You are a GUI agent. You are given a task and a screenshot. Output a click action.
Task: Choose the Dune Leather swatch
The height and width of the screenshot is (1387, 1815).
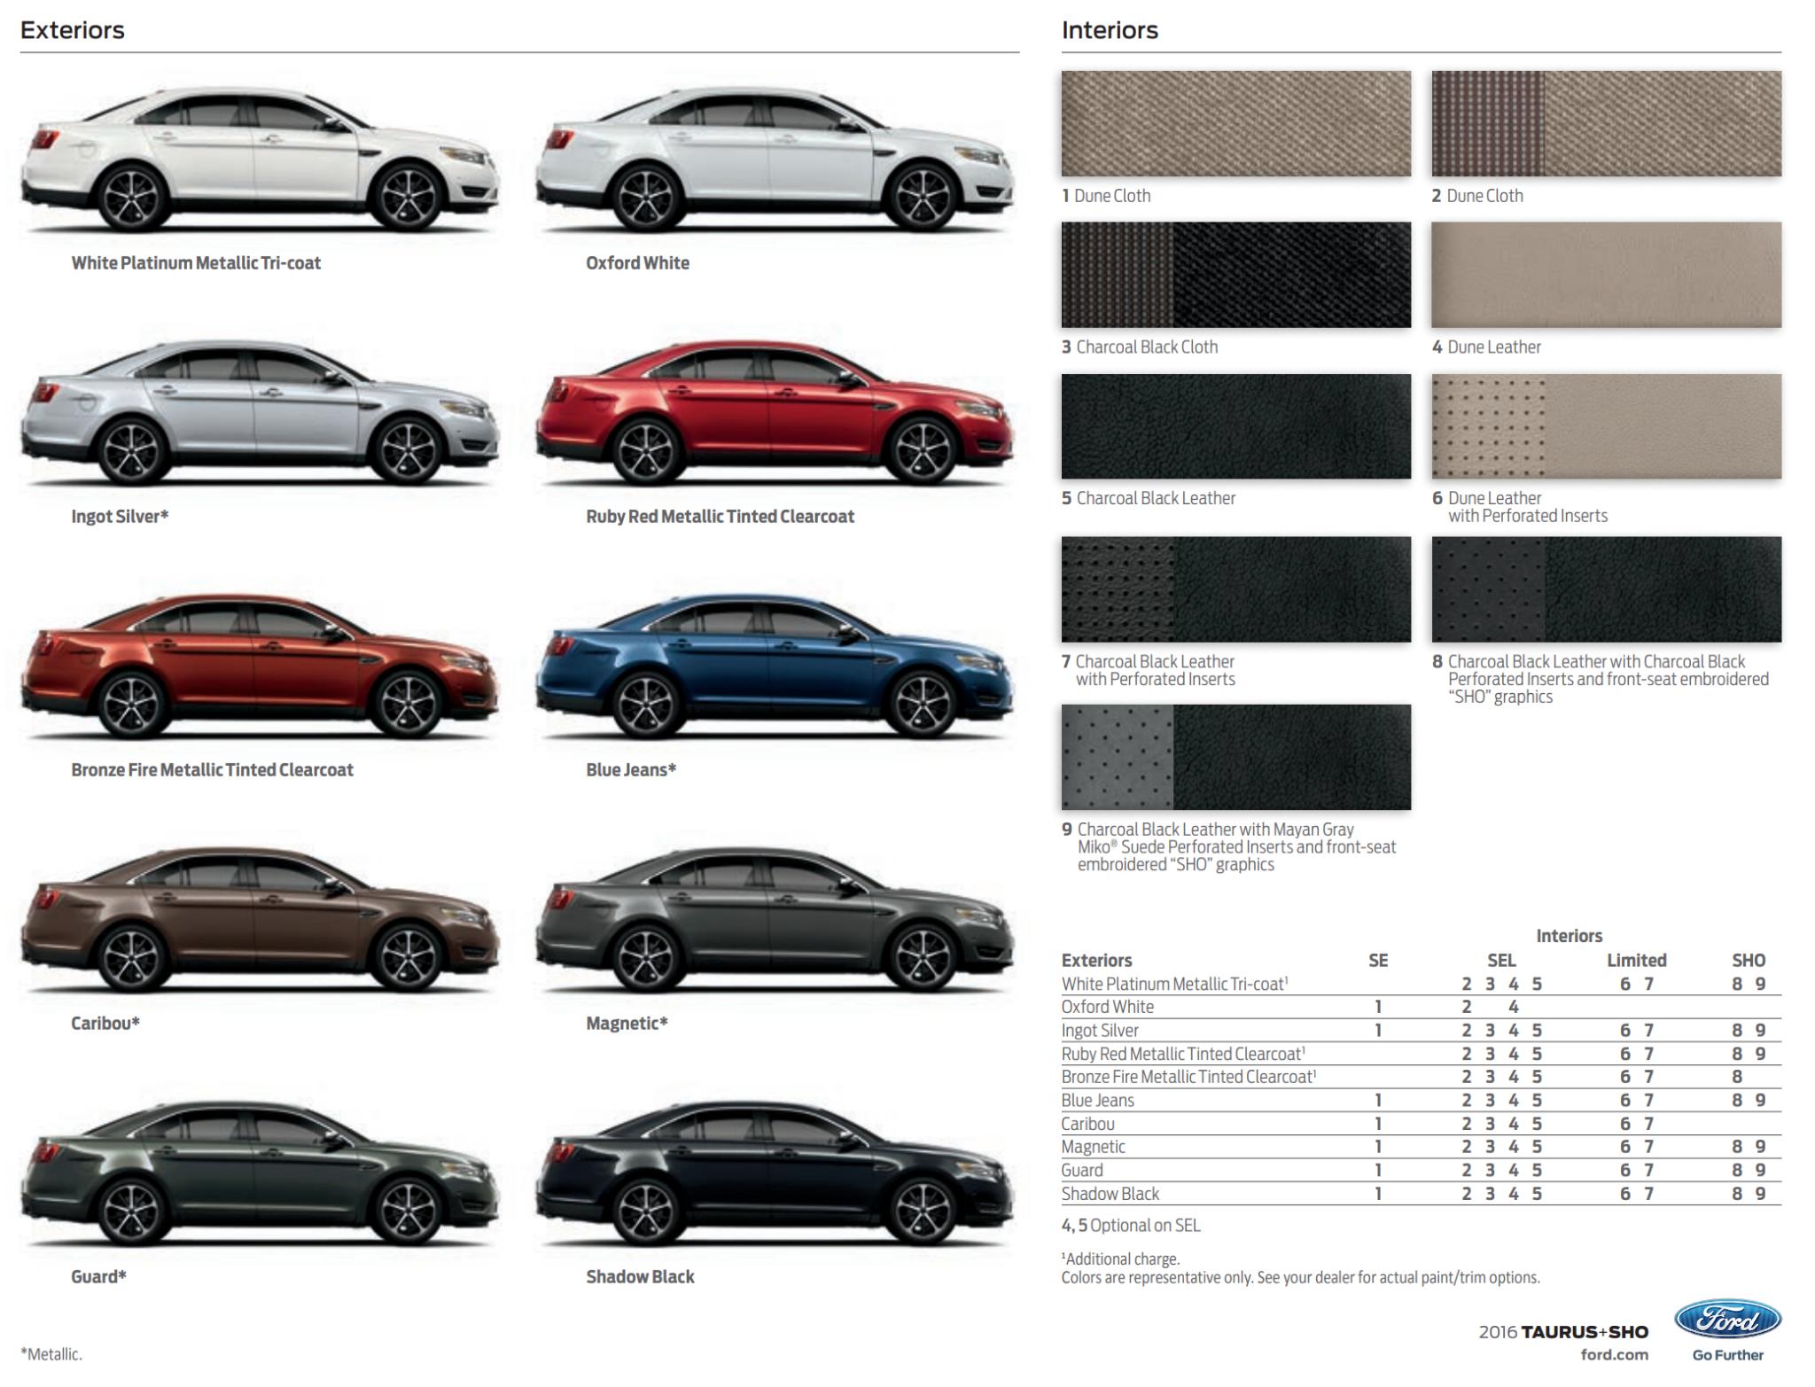[1606, 275]
